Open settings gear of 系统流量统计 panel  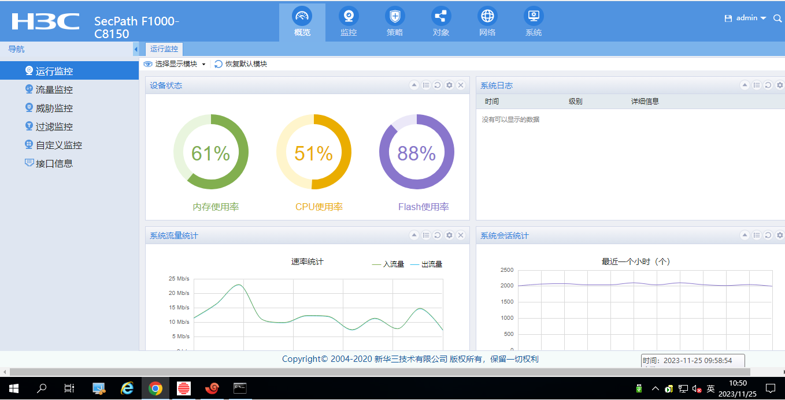pos(449,235)
